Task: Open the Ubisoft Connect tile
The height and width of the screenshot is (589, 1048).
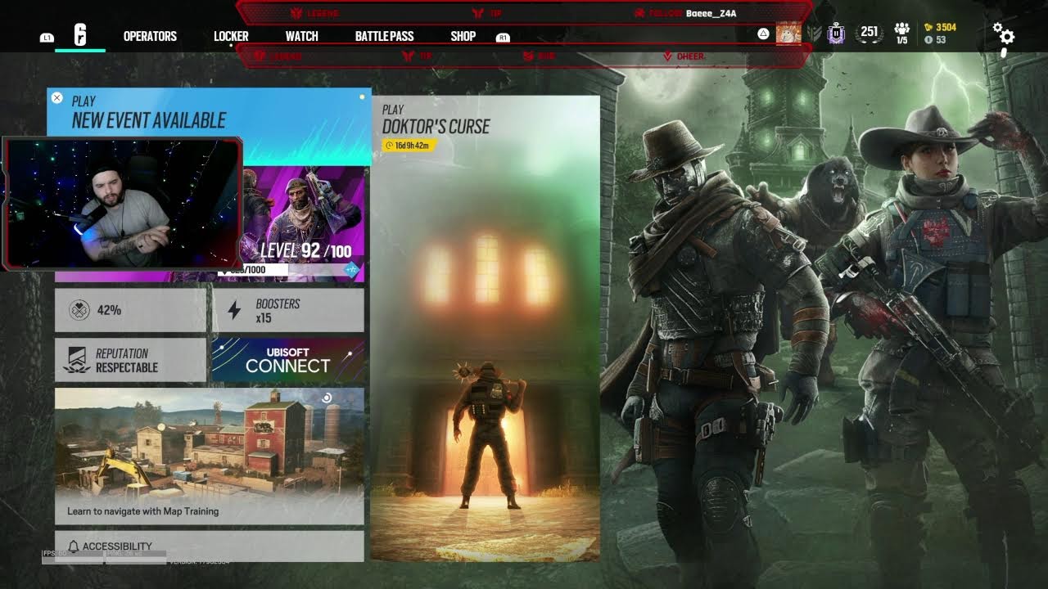Action: [287, 360]
